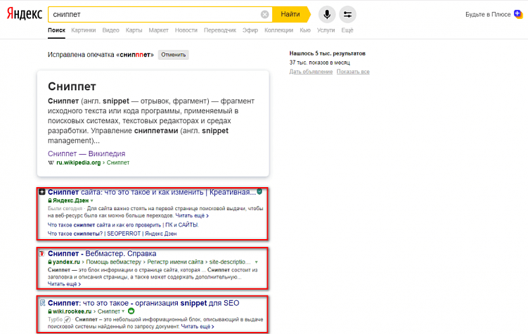Click the favicon beside wiki.rookee.ru result
Viewport: 528px width, 334px height.
[x=42, y=302]
